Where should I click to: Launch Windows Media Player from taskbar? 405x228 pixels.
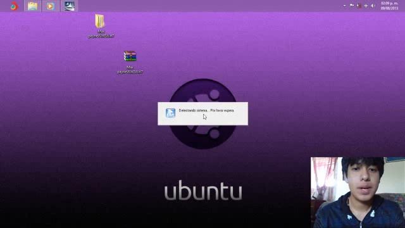pyautogui.click(x=50, y=6)
